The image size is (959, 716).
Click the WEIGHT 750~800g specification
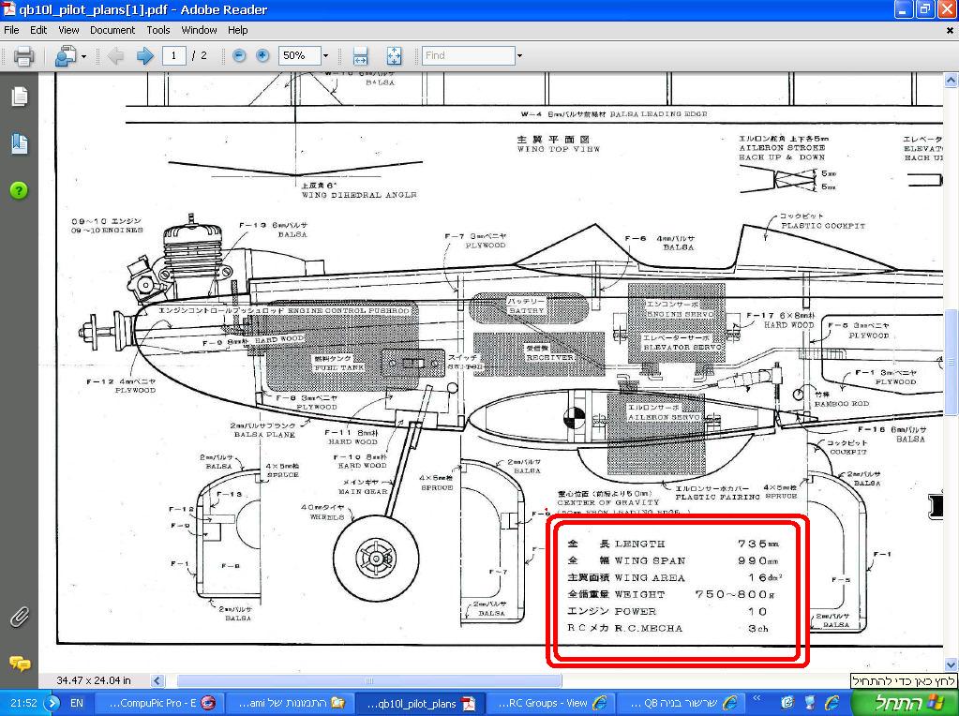(673, 594)
